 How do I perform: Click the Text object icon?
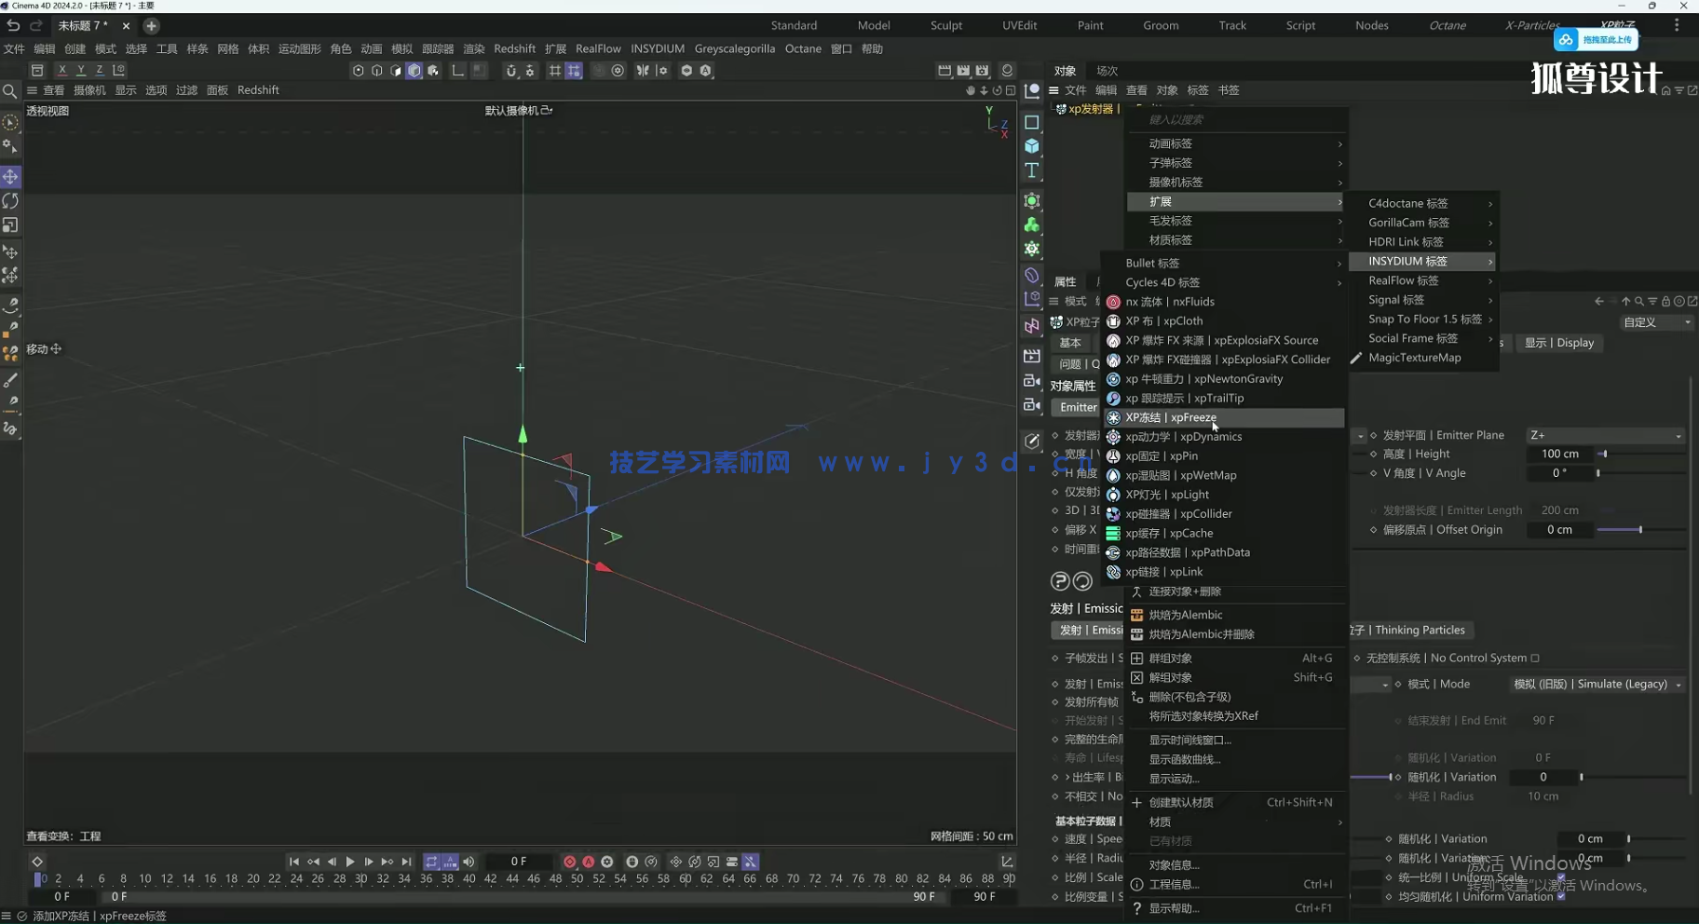pyautogui.click(x=1032, y=170)
